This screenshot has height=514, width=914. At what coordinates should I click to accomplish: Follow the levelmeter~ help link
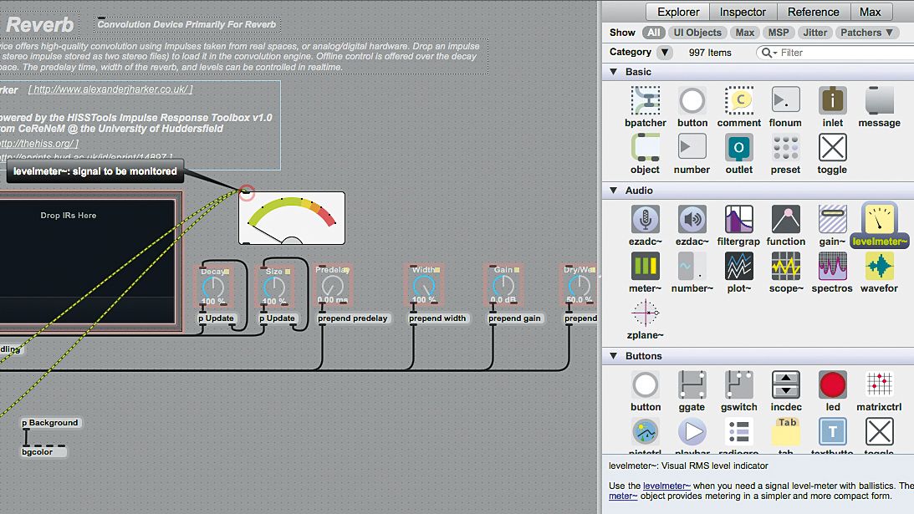(x=666, y=486)
